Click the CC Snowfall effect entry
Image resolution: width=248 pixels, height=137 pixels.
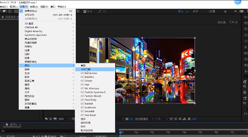point(87,111)
